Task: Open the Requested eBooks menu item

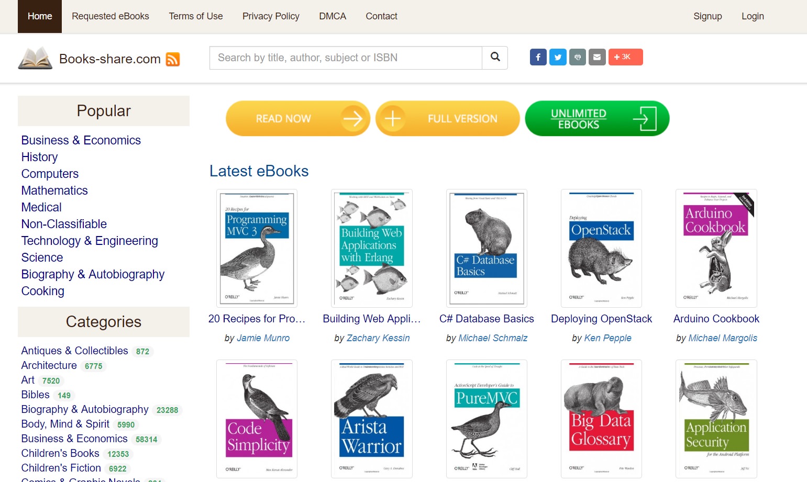Action: click(x=110, y=16)
